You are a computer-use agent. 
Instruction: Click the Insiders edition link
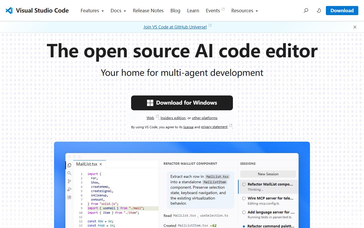tap(173, 118)
